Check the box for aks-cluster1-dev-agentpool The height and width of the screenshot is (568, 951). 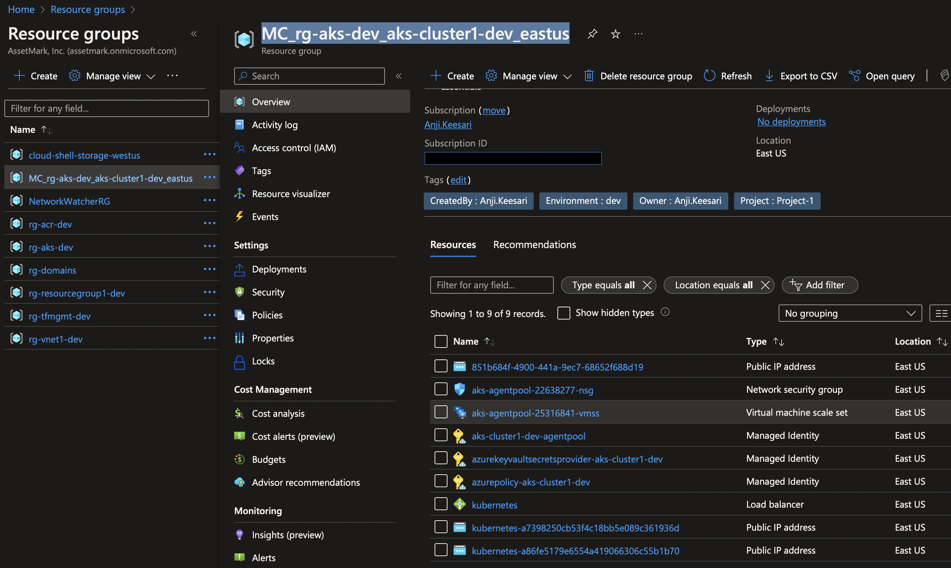click(x=441, y=435)
